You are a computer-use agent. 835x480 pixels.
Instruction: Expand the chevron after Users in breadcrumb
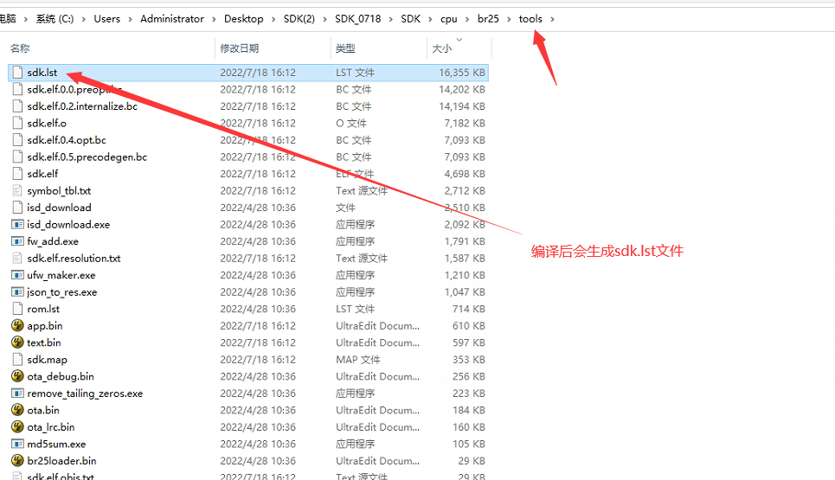(130, 19)
